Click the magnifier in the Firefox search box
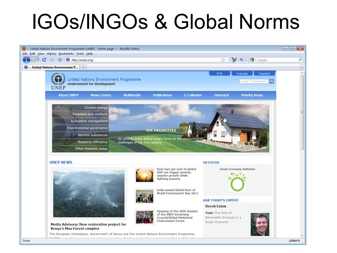This screenshot has width=337, height=253. click(x=300, y=60)
